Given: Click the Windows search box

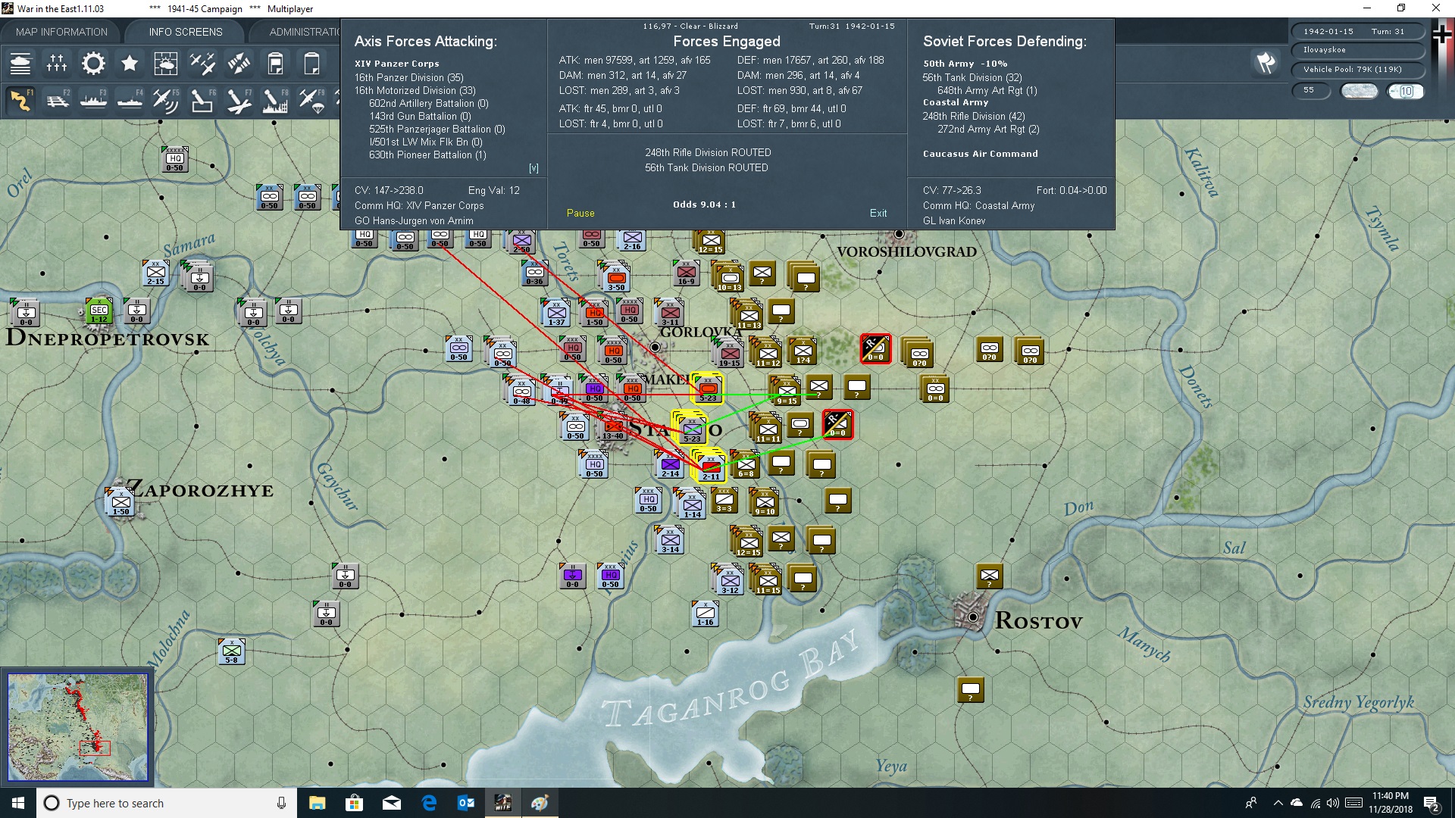Looking at the screenshot, I should tap(167, 803).
